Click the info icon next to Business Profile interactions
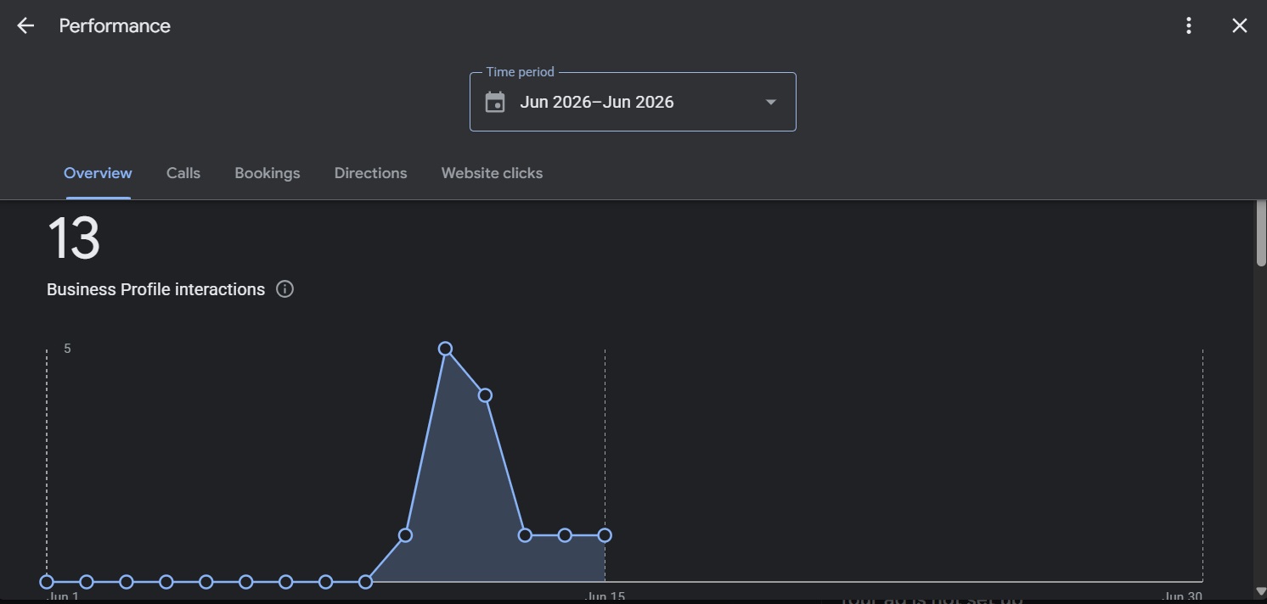This screenshot has height=604, width=1267. coord(285,289)
